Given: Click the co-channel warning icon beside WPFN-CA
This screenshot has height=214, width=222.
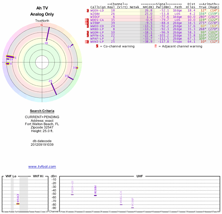Looking at the screenshot, I should tap(88, 35).
